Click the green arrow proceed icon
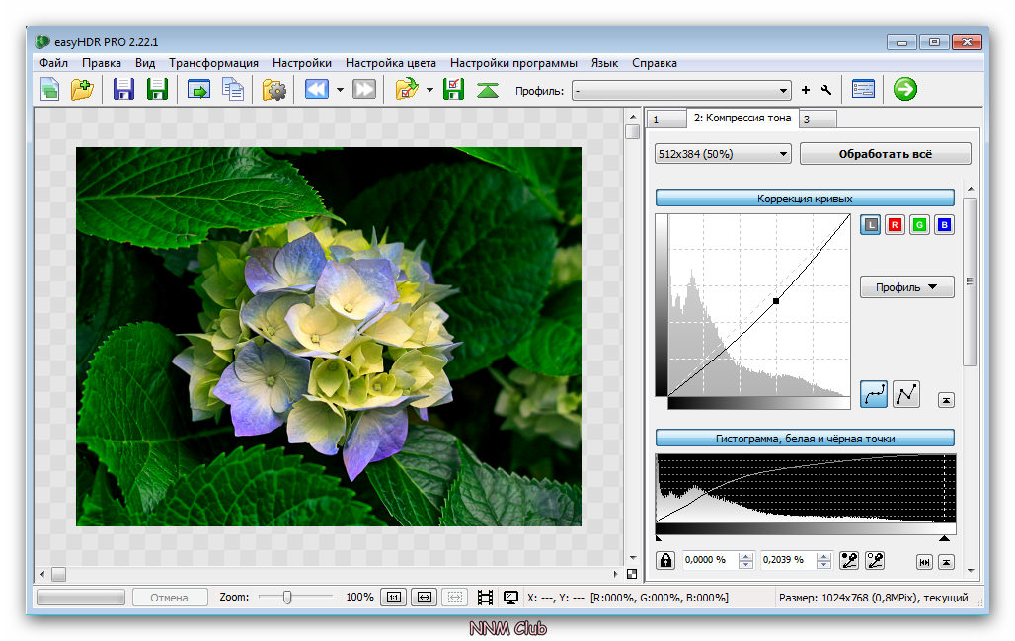1015x641 pixels. 904,90
